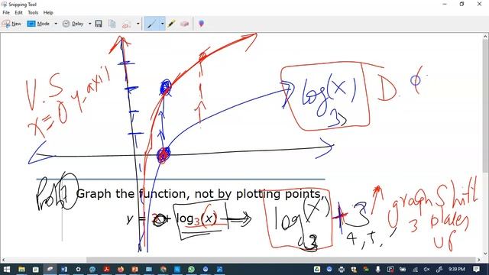Click the vertical scrollbar thumb
This screenshot has width=489, height=275.
click(486, 106)
